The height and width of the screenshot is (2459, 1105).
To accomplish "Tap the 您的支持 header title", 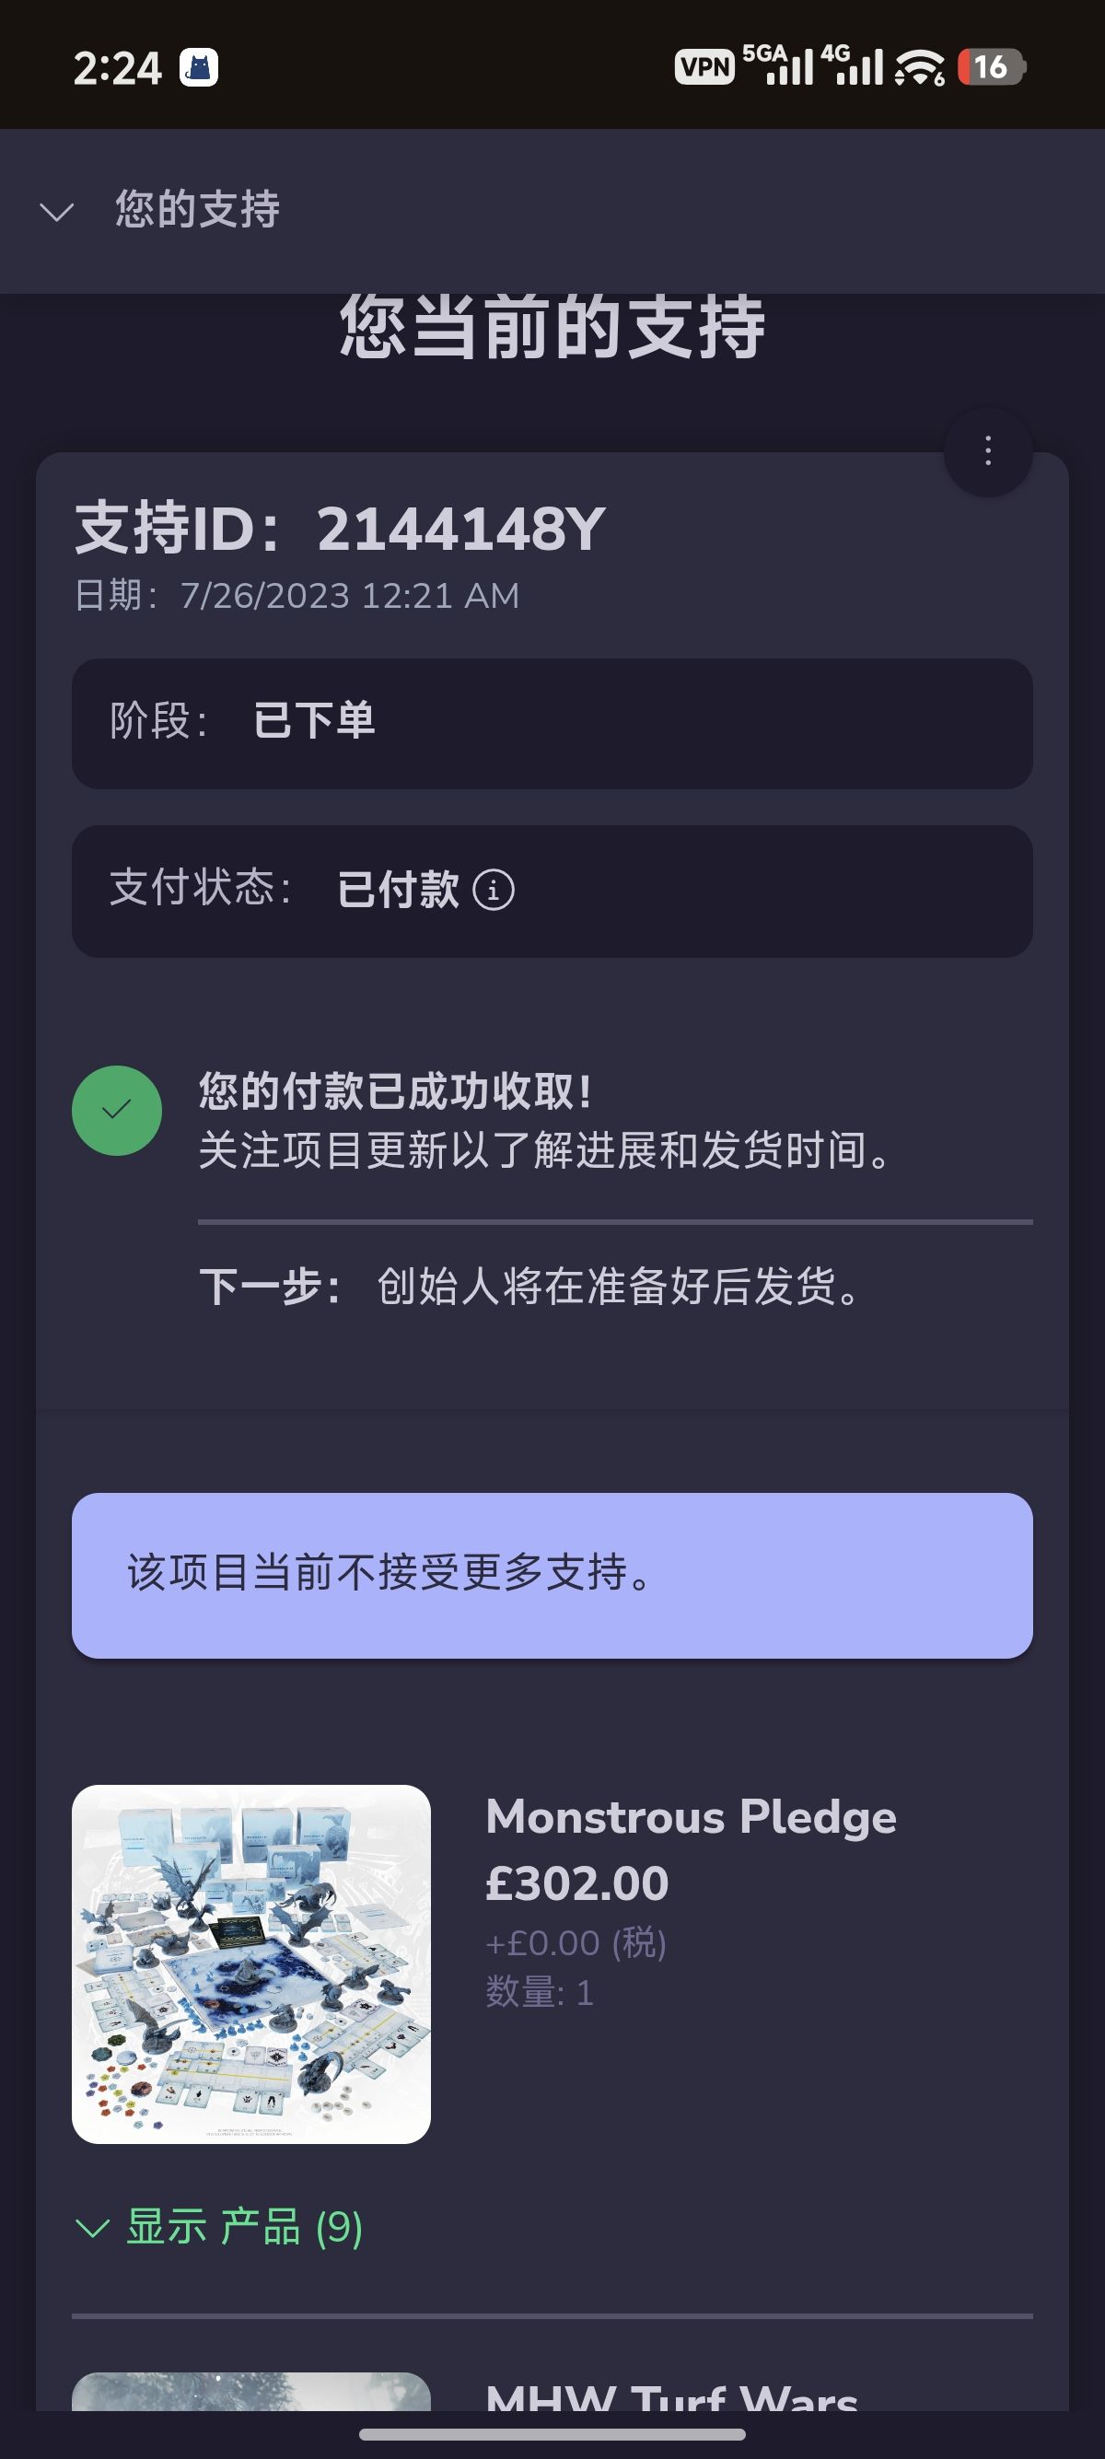I will [x=196, y=210].
